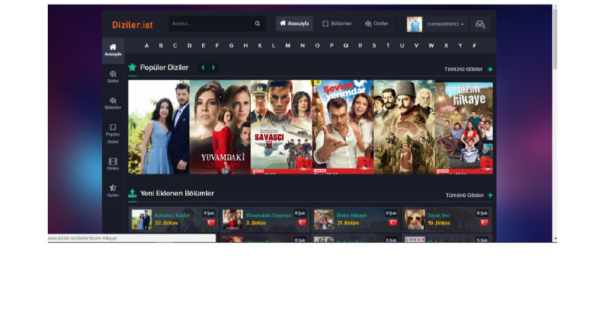Click the Popüler Diziler star icon heading
Image resolution: width=596 pixels, height=335 pixels.
click(132, 68)
